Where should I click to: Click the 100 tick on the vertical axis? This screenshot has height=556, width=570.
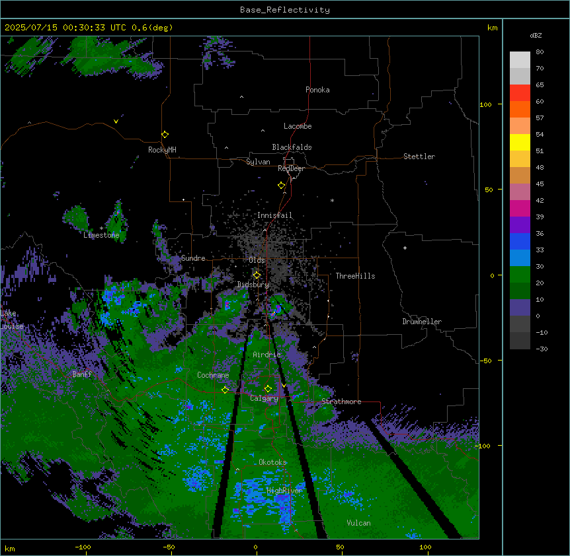pyautogui.click(x=485, y=104)
